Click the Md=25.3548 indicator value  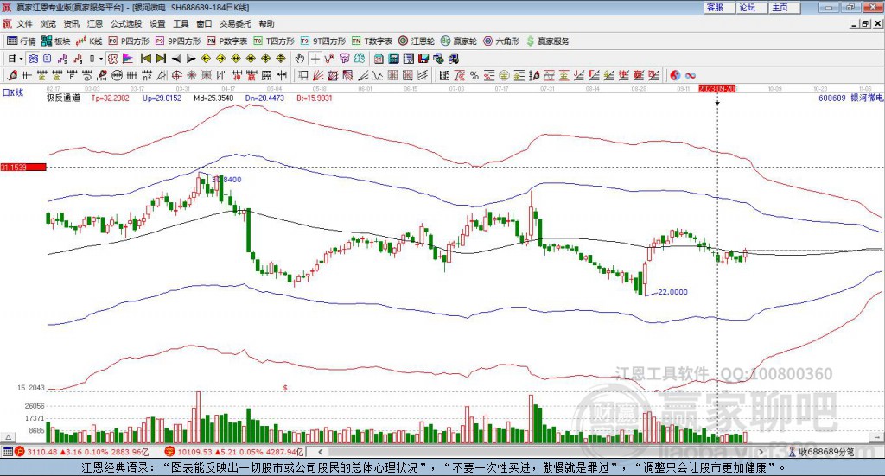pyautogui.click(x=213, y=98)
